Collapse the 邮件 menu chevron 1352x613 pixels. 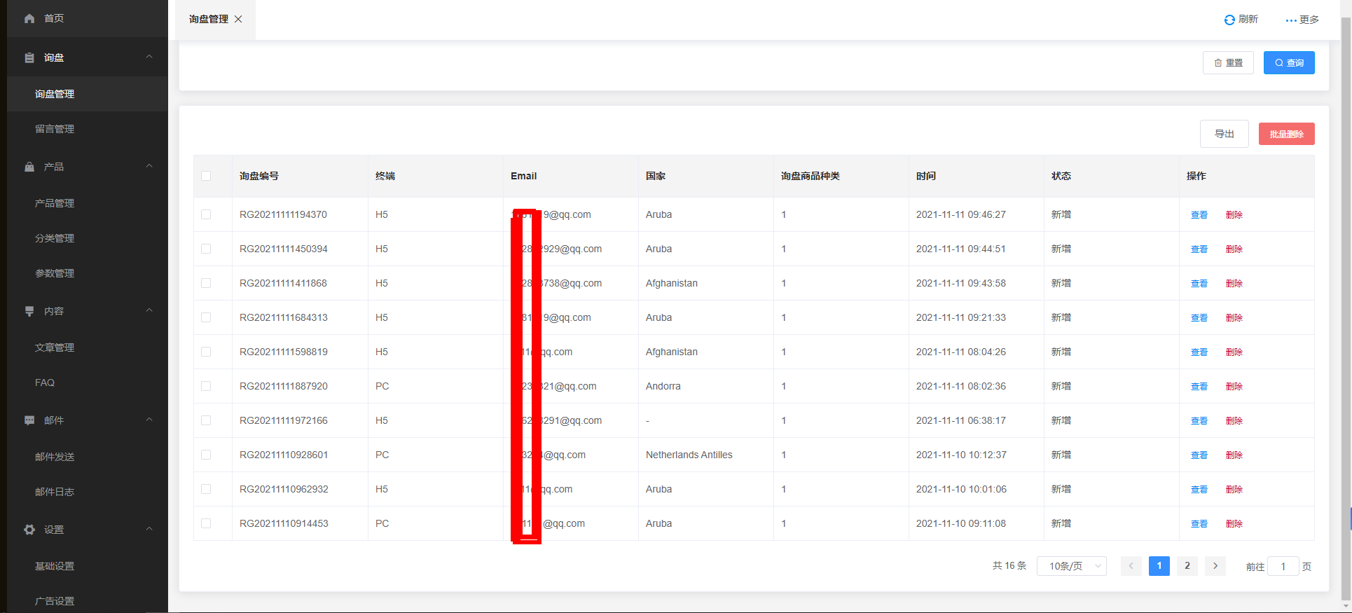coord(149,420)
